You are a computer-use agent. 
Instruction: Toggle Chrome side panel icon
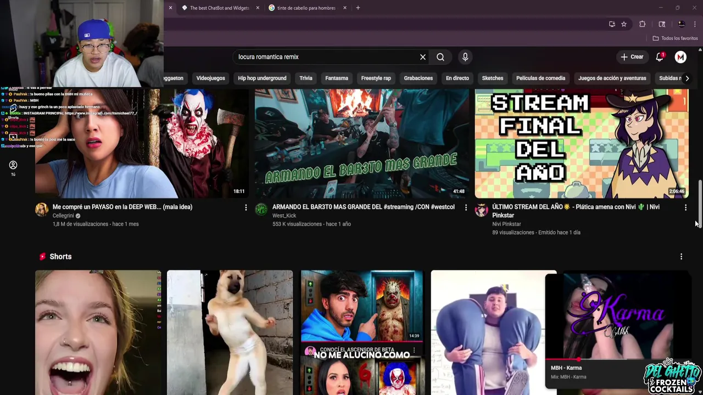click(662, 24)
